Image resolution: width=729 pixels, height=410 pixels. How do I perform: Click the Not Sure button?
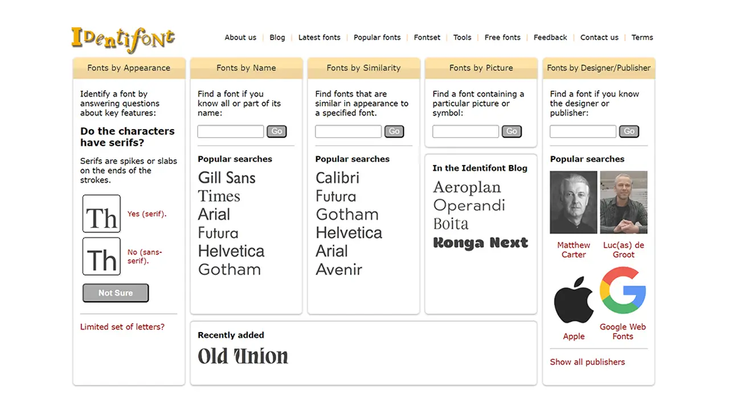coord(116,293)
